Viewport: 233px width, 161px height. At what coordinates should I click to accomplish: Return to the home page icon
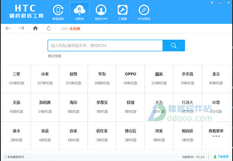pos(35,28)
